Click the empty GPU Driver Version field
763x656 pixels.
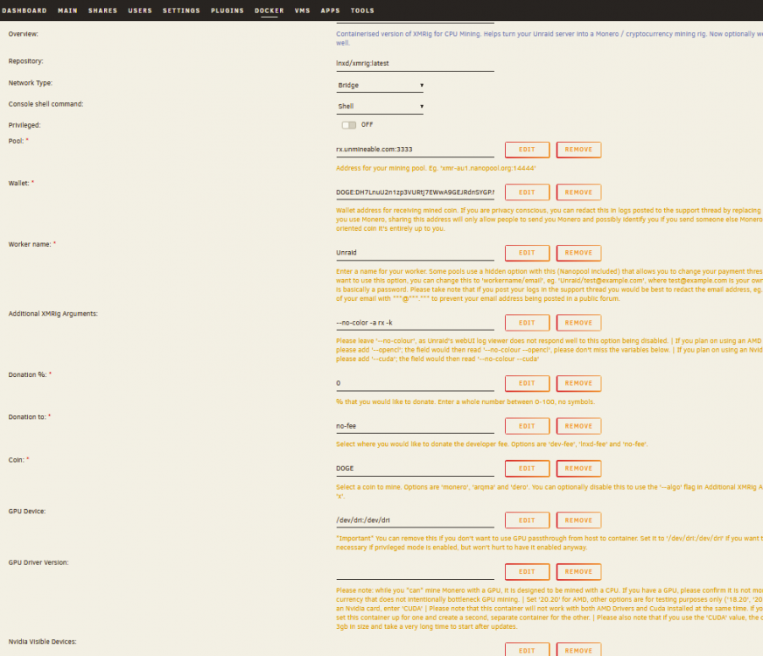click(x=415, y=572)
